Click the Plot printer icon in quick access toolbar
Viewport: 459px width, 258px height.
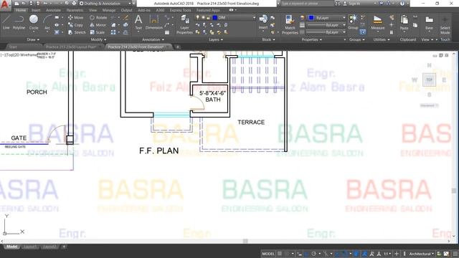[x=74, y=4]
